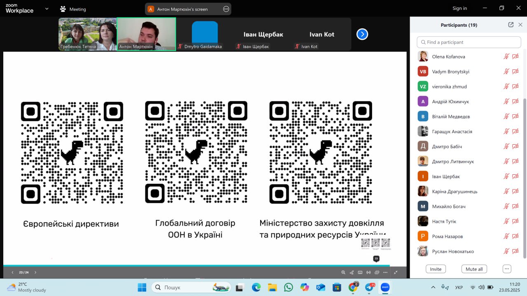527x296 pixels.
Task: Open the weather widget
Action: [x=26, y=287]
